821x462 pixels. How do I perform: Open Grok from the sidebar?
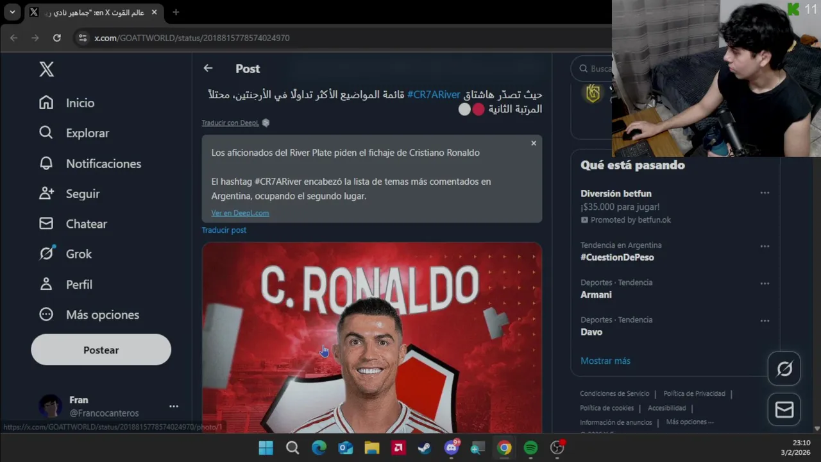click(65, 254)
